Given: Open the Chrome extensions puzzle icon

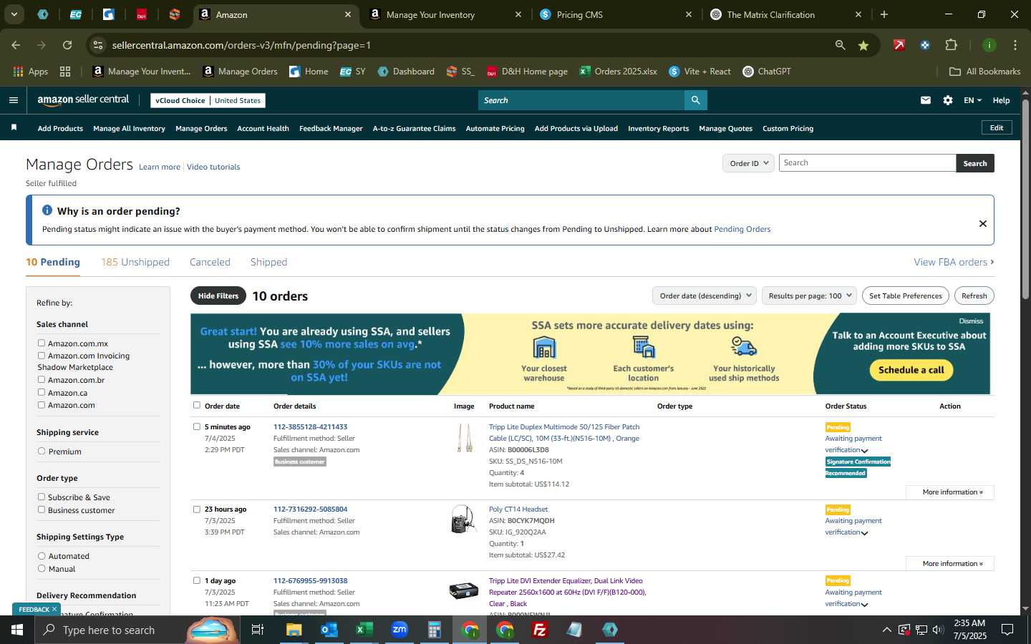Looking at the screenshot, I should point(952,45).
